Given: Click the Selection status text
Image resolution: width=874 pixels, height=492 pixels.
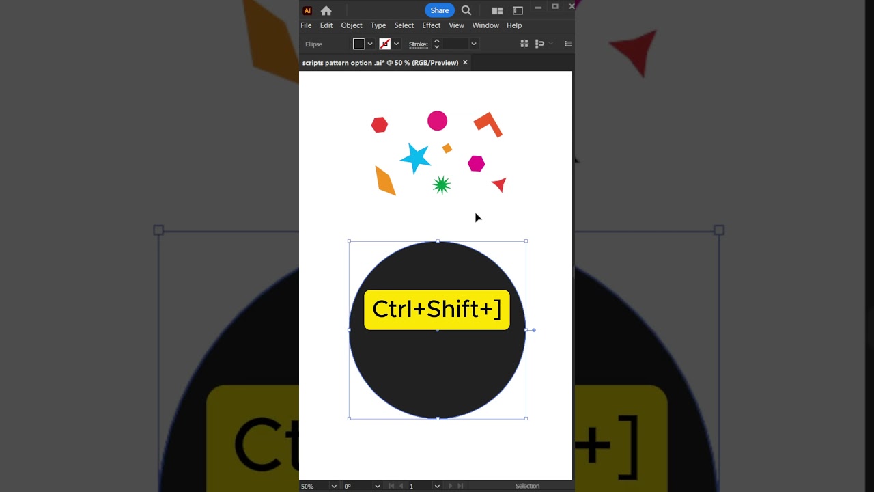Looking at the screenshot, I should coord(527,486).
